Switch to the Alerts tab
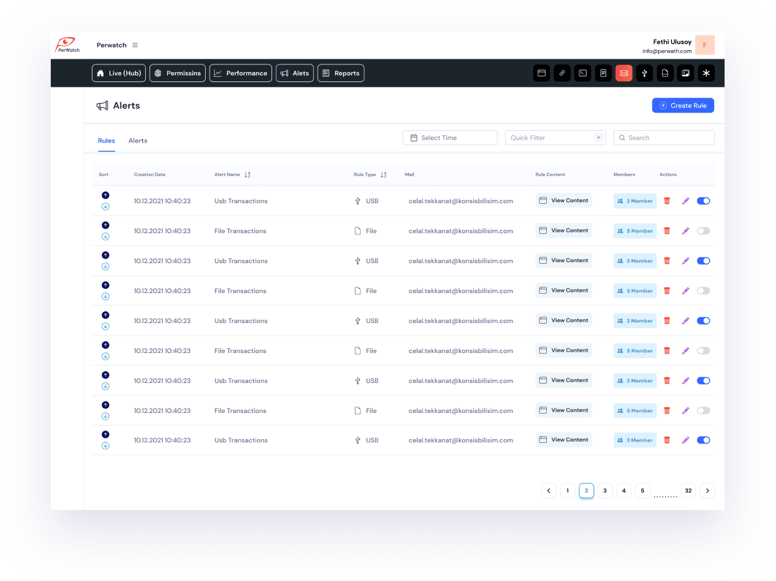This screenshot has height=581, width=776. tap(137, 141)
